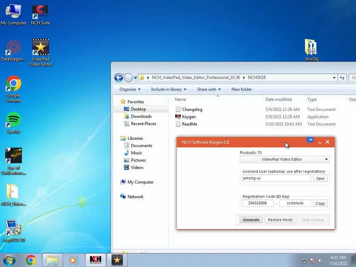356x267 pixels.
Task: Go back in Explorer window
Action: (x=119, y=78)
